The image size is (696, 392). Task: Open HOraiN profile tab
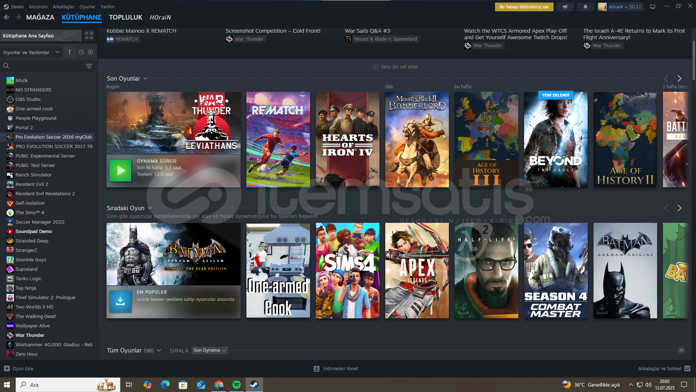coord(160,17)
